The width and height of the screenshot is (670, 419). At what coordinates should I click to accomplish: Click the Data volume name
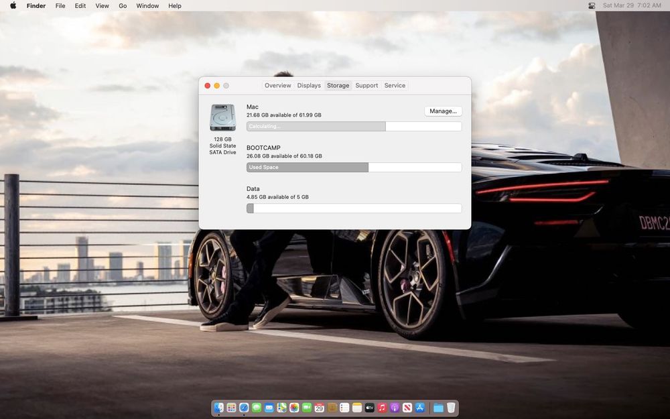point(253,188)
